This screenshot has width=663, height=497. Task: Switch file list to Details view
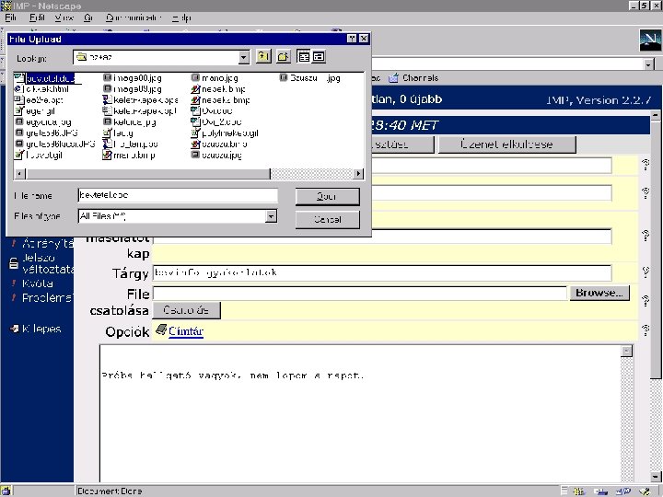coord(319,56)
